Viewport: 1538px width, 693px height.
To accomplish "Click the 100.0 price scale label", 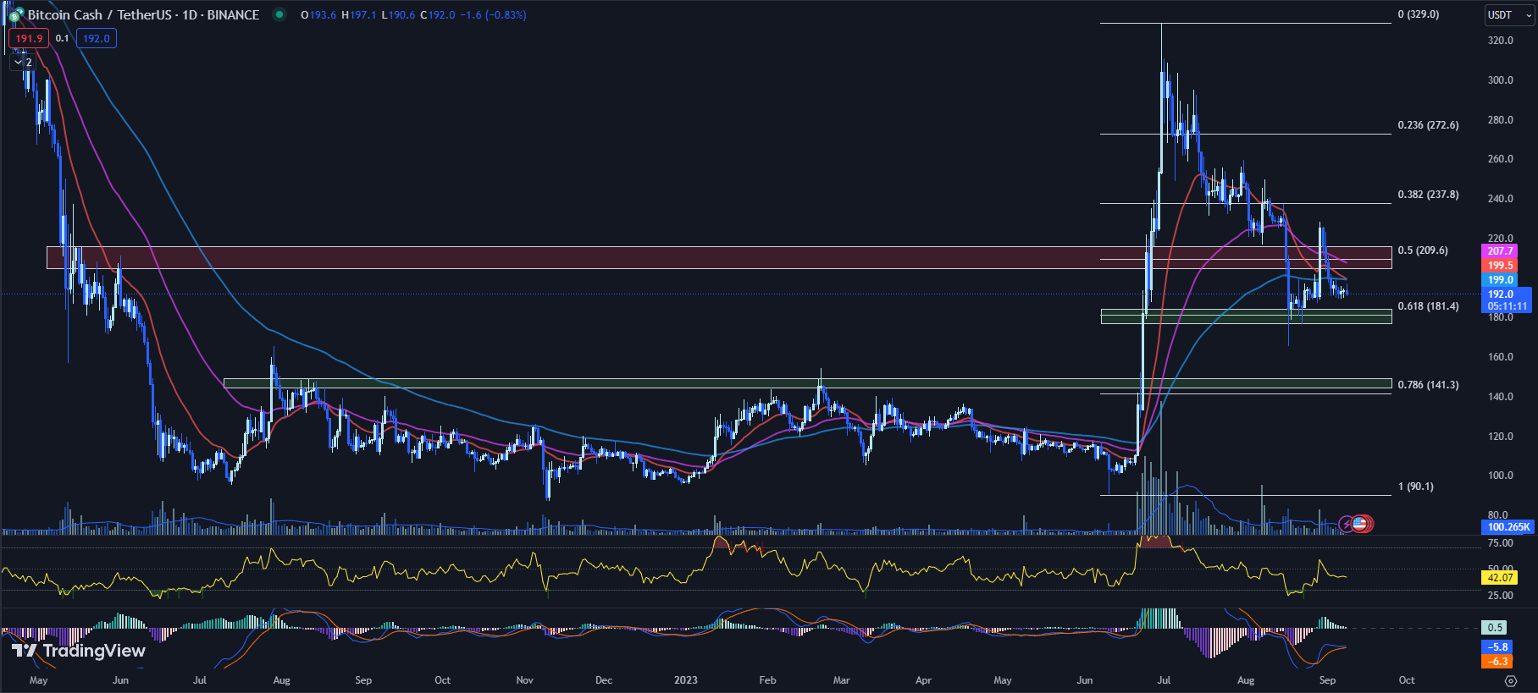I will pos(1500,476).
